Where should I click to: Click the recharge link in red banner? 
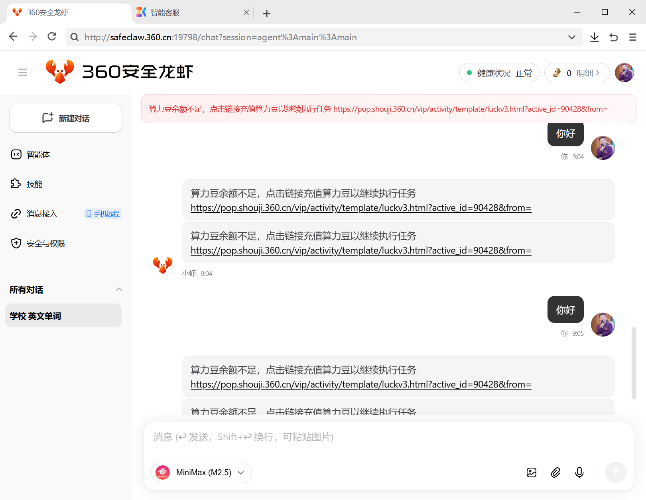(x=471, y=109)
